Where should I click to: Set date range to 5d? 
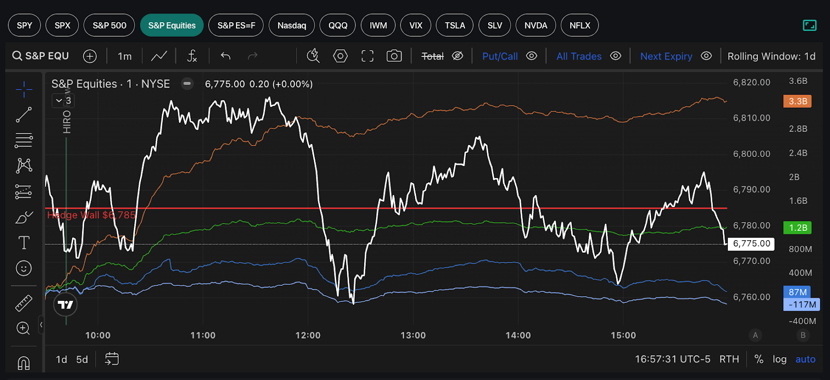click(x=82, y=359)
